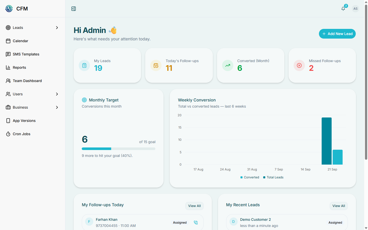Click the Converted (Month) value 6

[240, 68]
